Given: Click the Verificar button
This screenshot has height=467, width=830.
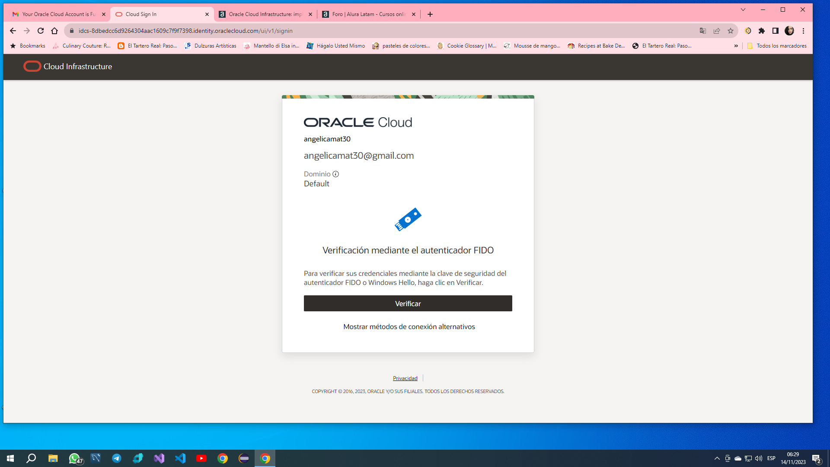Looking at the screenshot, I should (x=408, y=304).
